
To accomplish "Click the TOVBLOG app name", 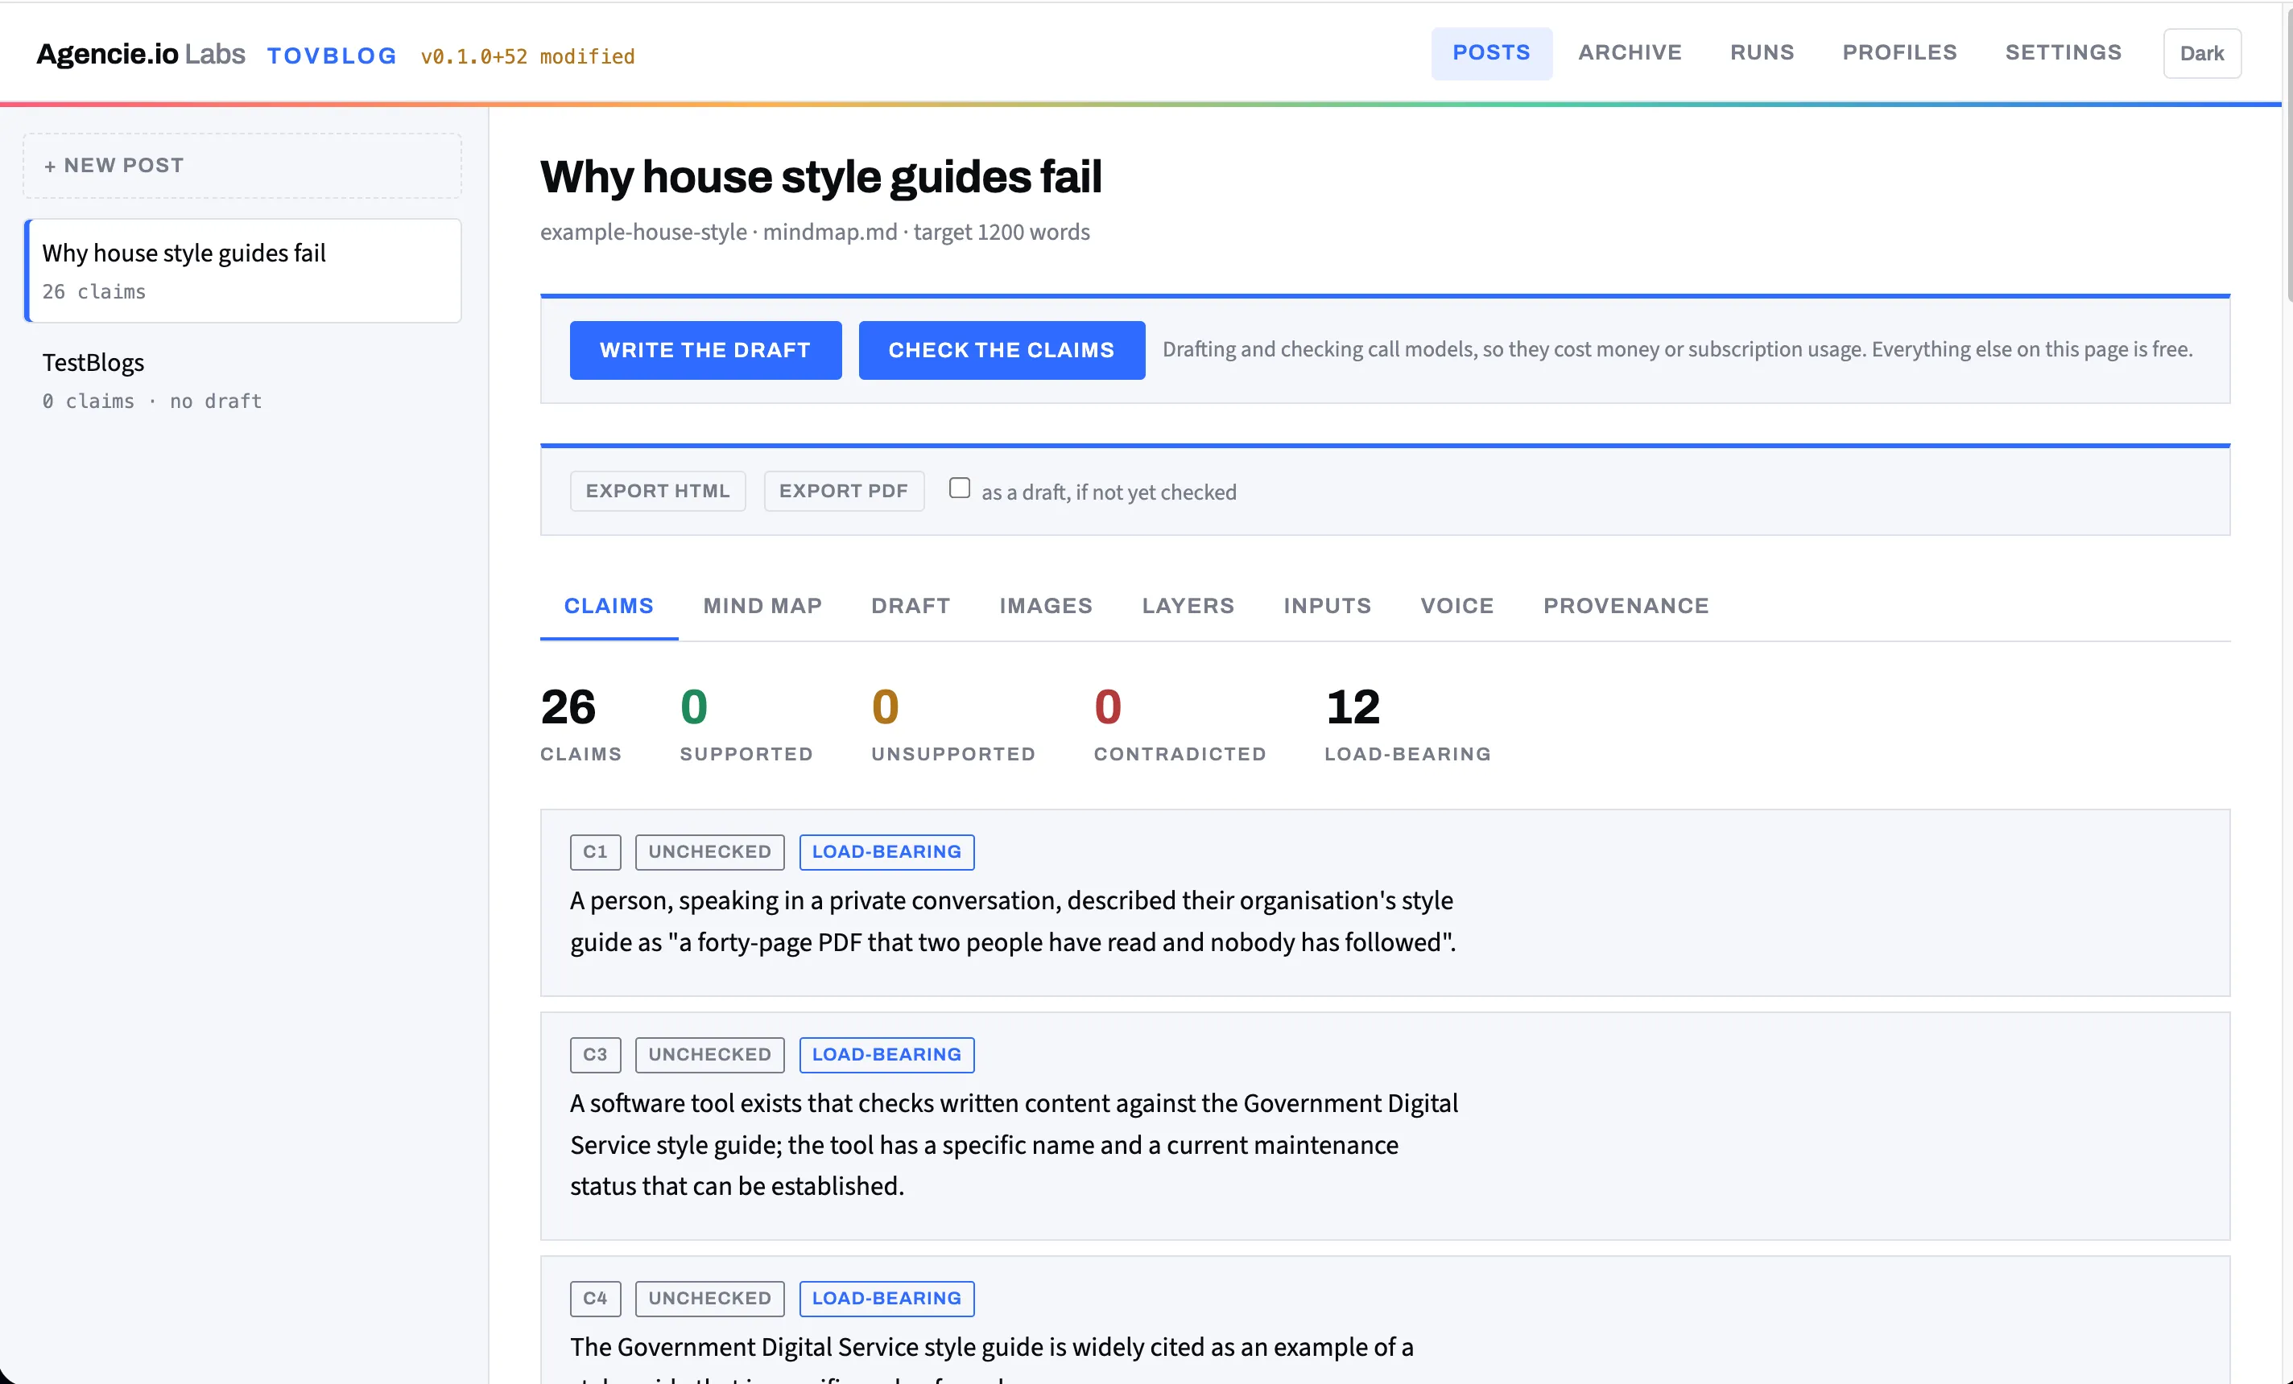I will (333, 56).
